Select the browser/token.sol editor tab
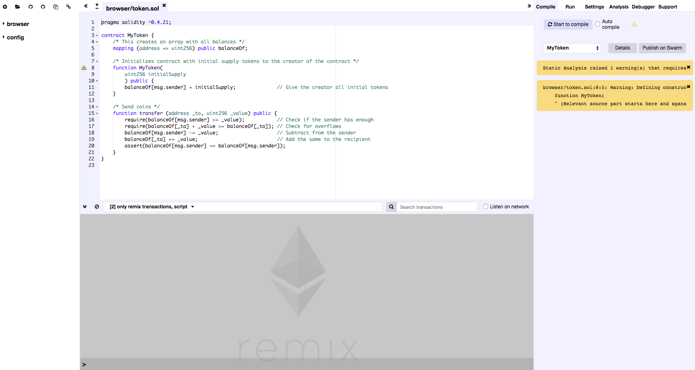The image size is (695, 370). pos(133,8)
